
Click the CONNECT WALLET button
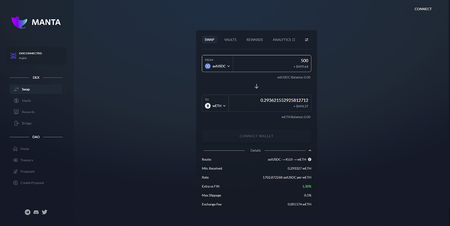coord(256,136)
